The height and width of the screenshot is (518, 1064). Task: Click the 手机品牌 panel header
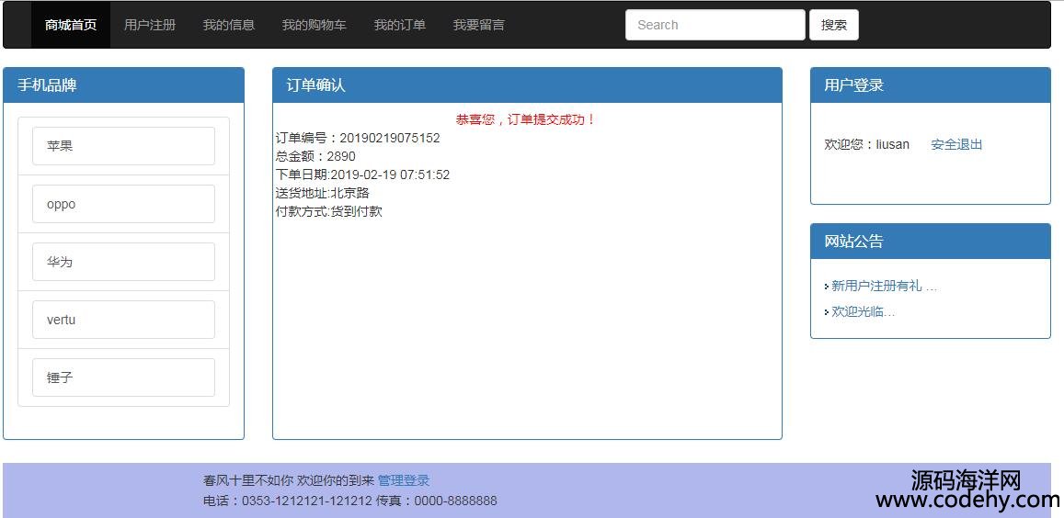click(x=123, y=85)
